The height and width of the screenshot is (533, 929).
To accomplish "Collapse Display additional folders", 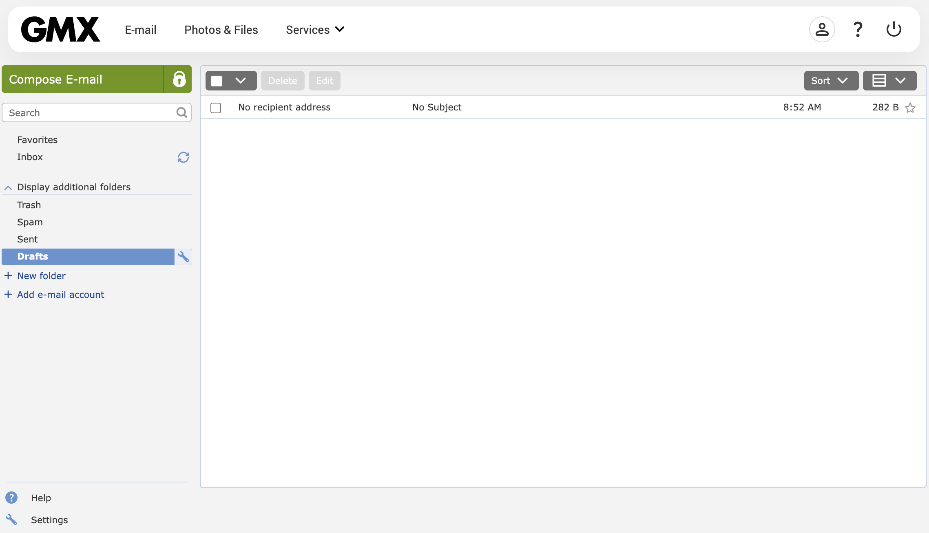I will [7, 187].
